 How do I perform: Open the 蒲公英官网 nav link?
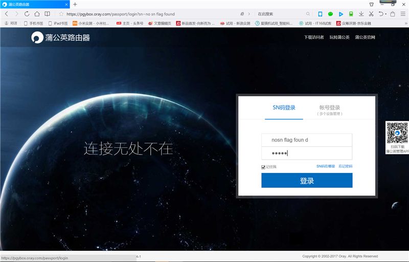pyautogui.click(x=365, y=37)
